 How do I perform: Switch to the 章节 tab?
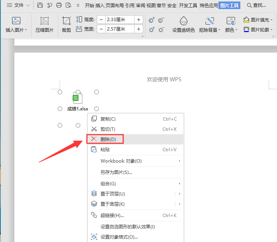[161, 5]
